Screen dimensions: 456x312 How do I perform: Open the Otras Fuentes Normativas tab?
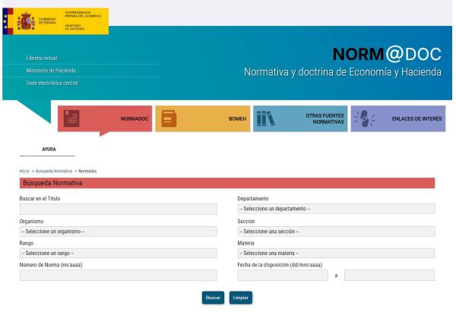coord(300,118)
